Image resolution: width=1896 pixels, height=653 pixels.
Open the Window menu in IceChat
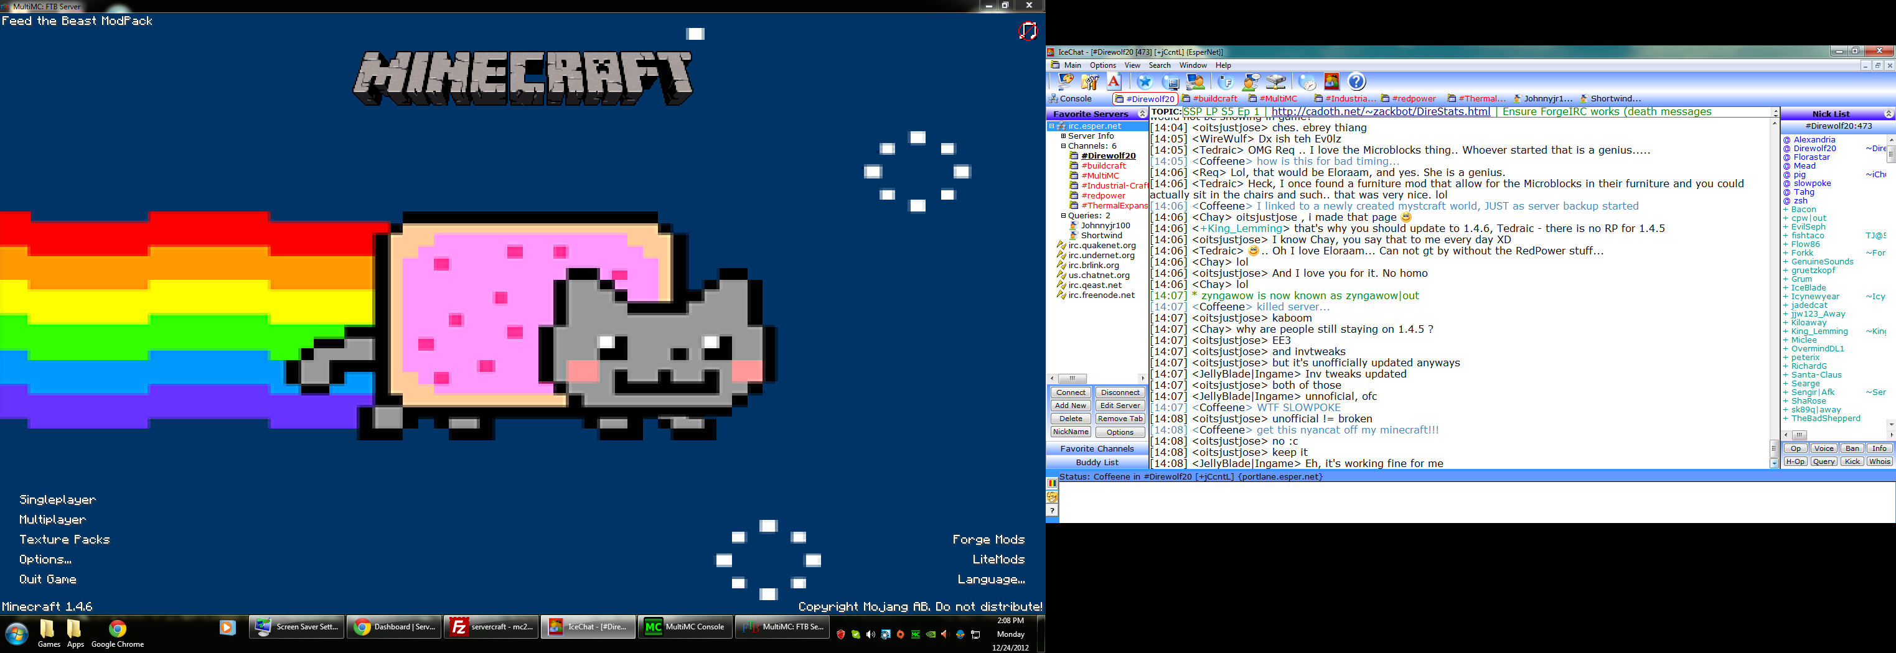[x=1193, y=65]
